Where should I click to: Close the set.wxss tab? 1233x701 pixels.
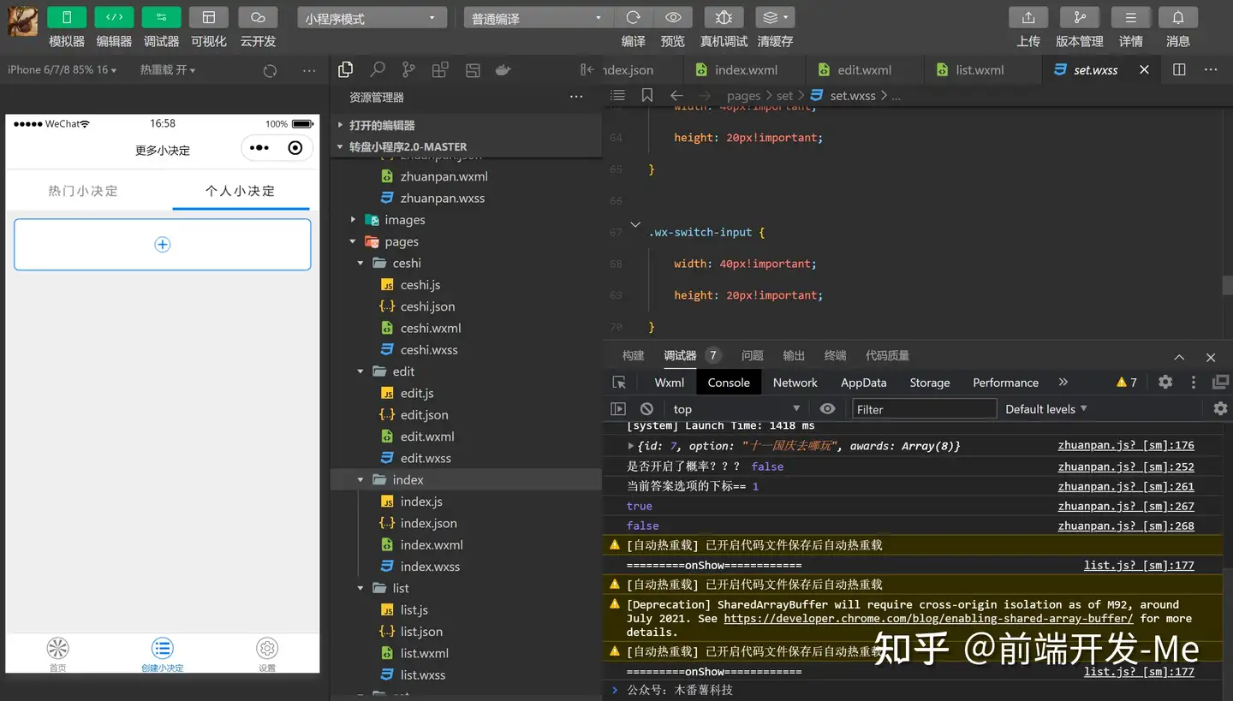click(x=1144, y=70)
